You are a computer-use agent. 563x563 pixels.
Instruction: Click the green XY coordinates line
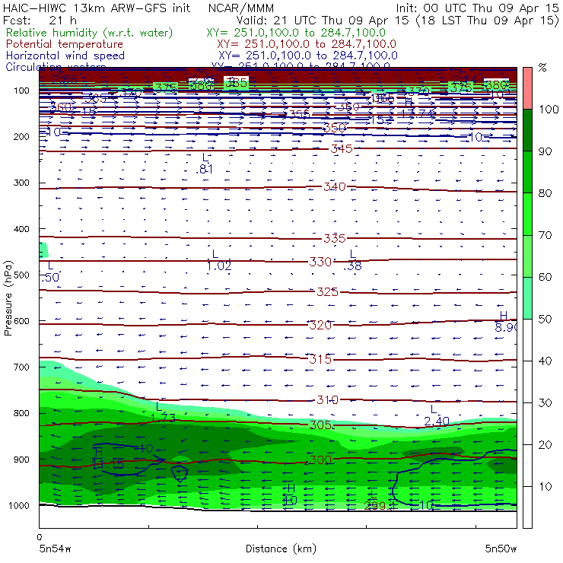296,33
